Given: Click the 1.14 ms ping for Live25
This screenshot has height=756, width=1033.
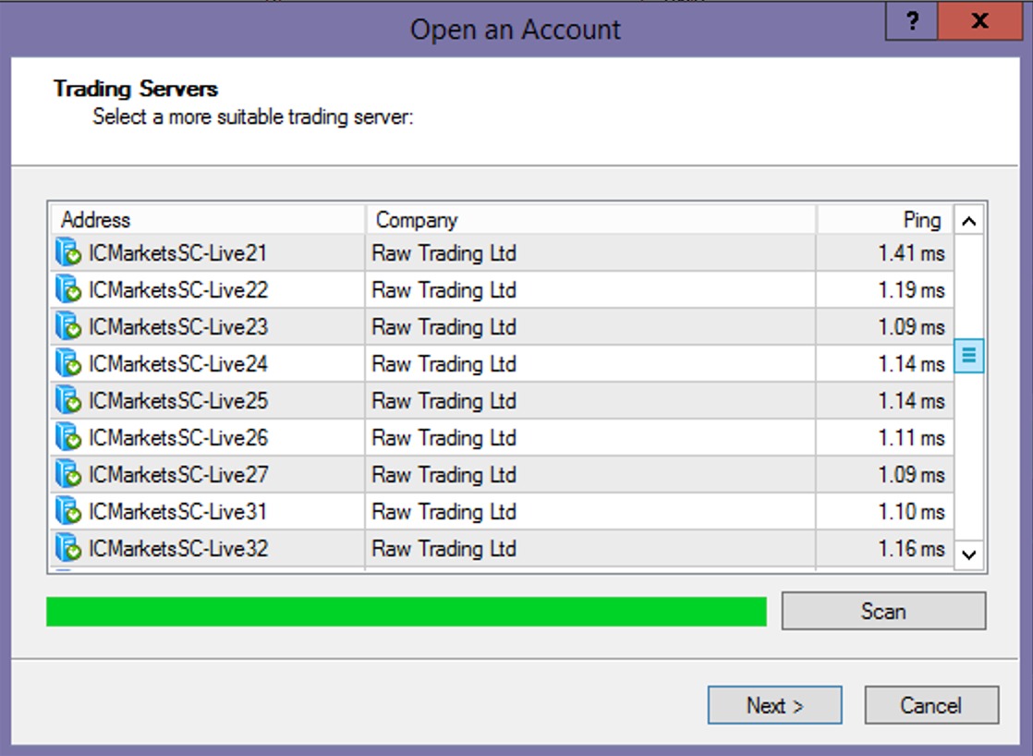Looking at the screenshot, I should click(x=911, y=401).
